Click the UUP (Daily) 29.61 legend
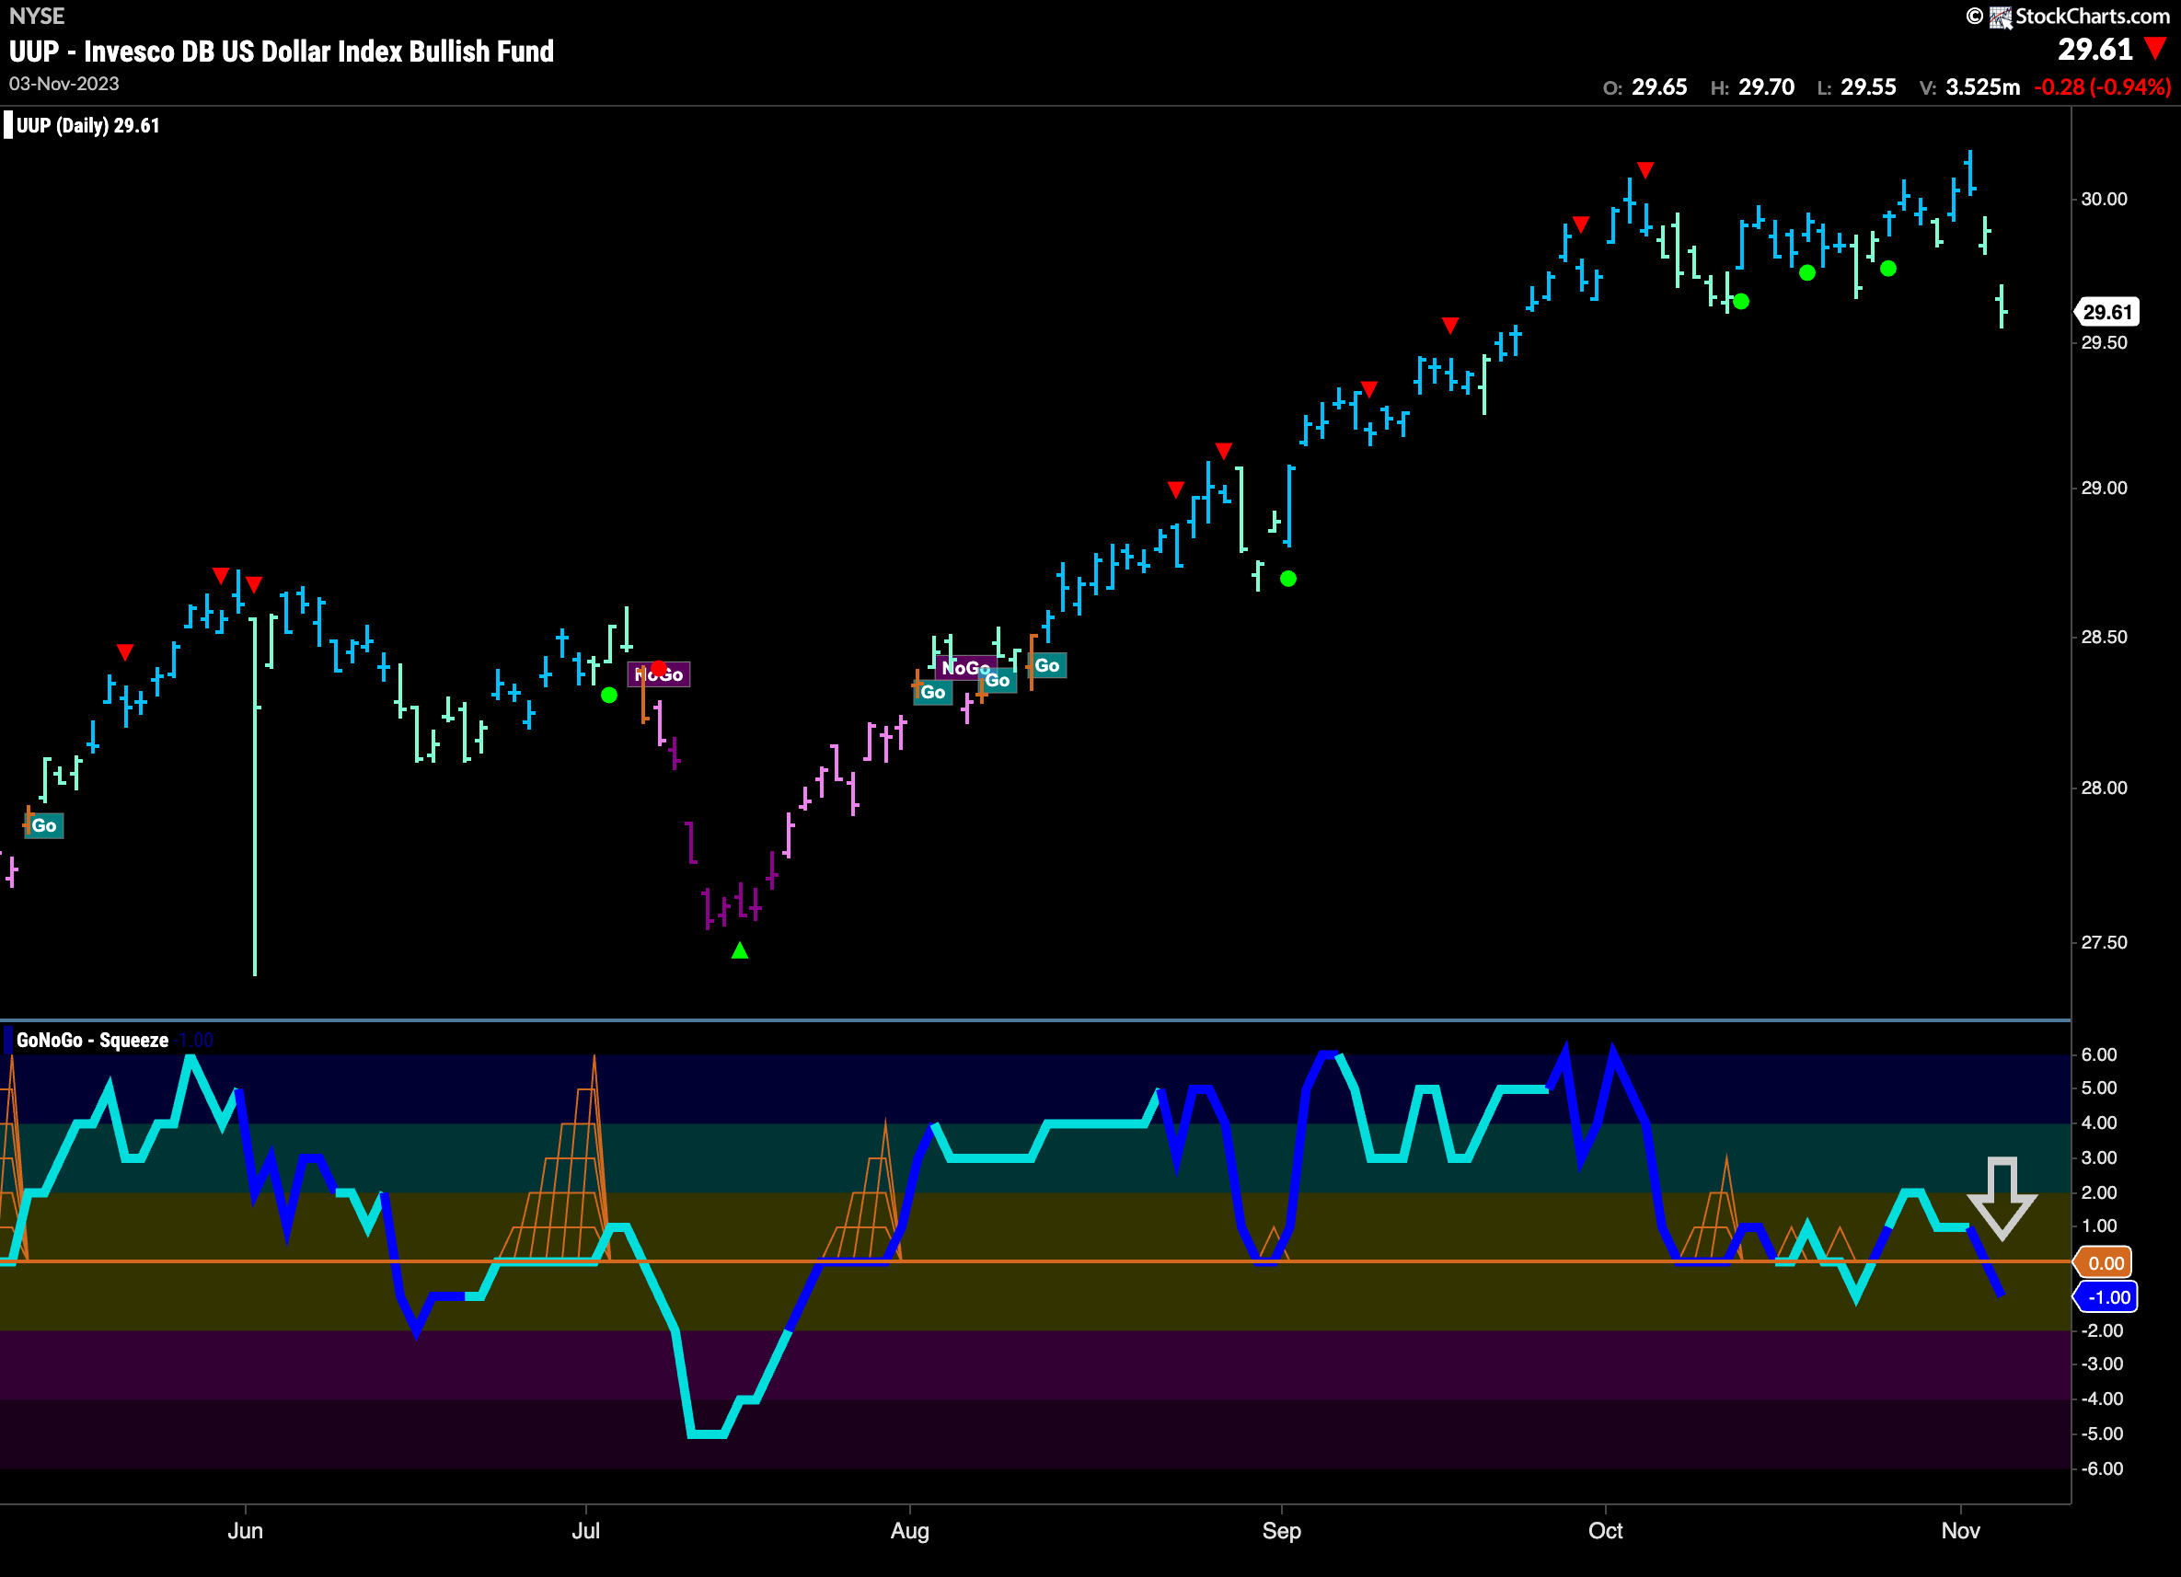Screen dimensions: 2181x1577 87,126
